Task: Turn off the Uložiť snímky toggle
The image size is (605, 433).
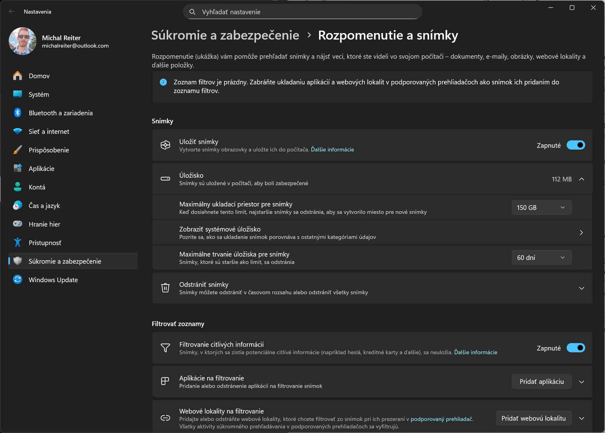Action: (x=575, y=145)
